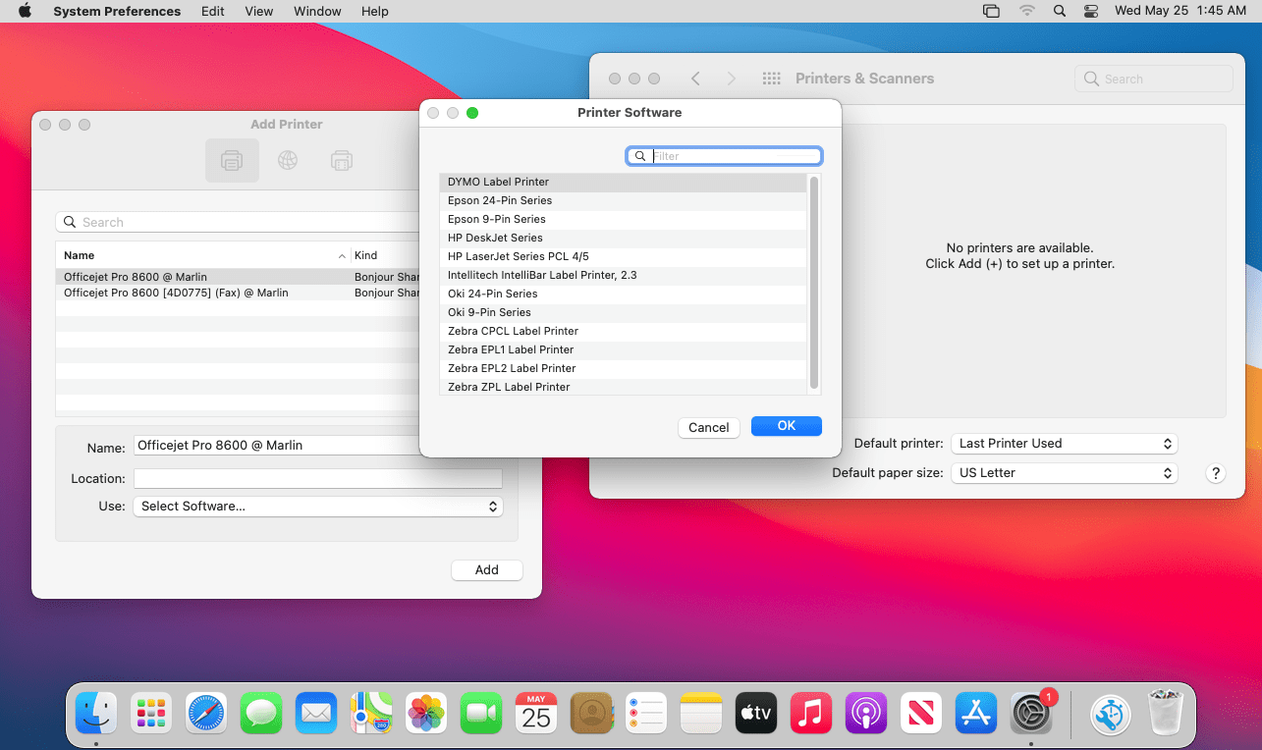1262x750 pixels.
Task: Select Oki 9-Pin Series
Action: click(623, 312)
